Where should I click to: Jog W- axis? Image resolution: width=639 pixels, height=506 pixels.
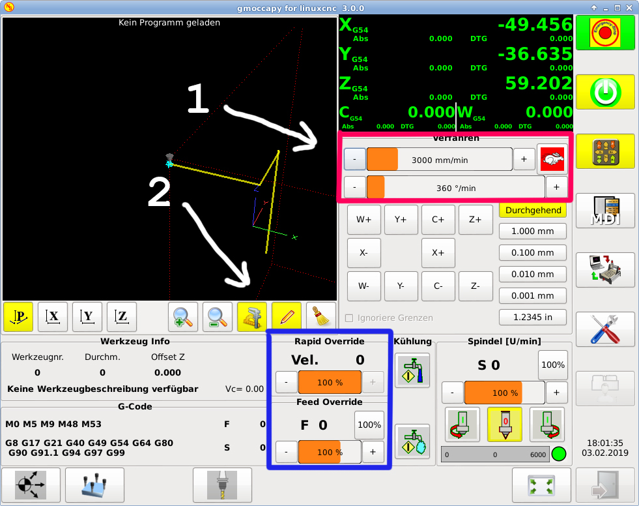(364, 286)
